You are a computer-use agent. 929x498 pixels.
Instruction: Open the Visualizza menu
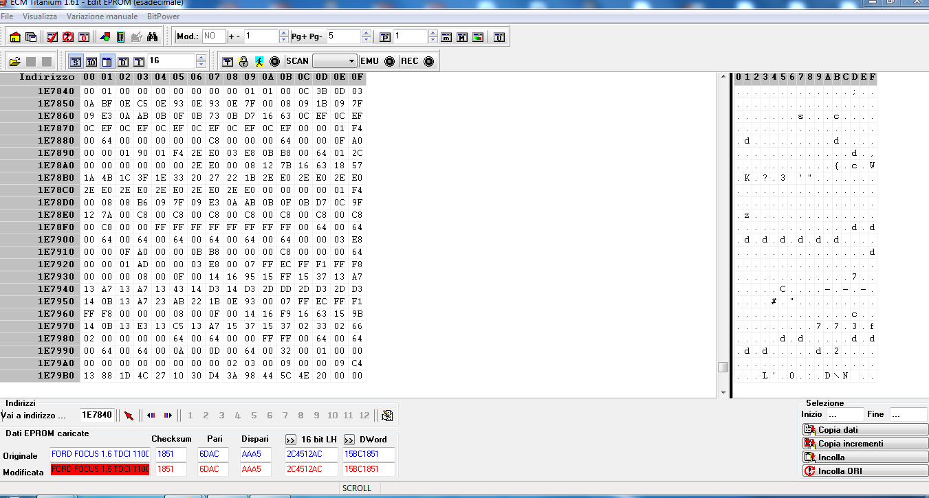40,16
